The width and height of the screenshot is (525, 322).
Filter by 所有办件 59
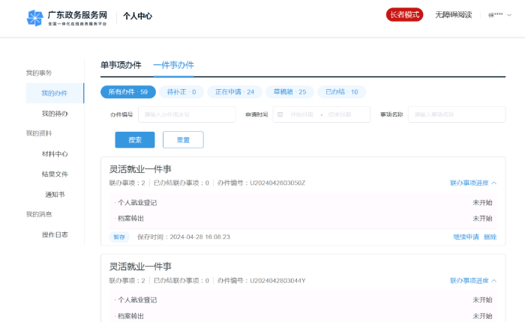point(128,92)
